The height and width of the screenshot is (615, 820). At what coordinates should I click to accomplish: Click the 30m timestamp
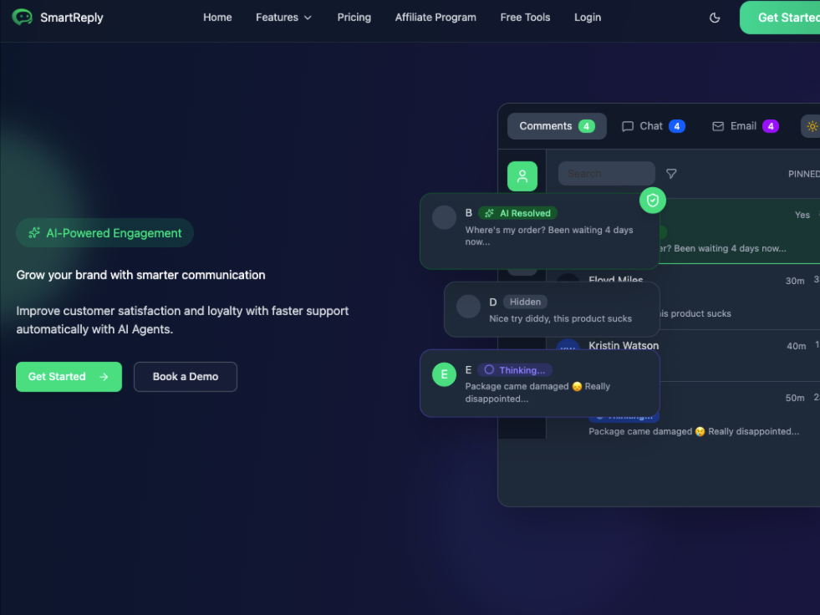[x=794, y=281]
